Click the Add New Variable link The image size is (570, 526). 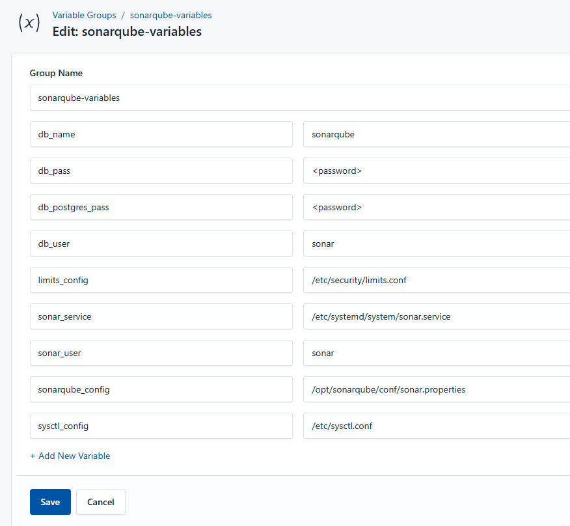[x=70, y=456]
